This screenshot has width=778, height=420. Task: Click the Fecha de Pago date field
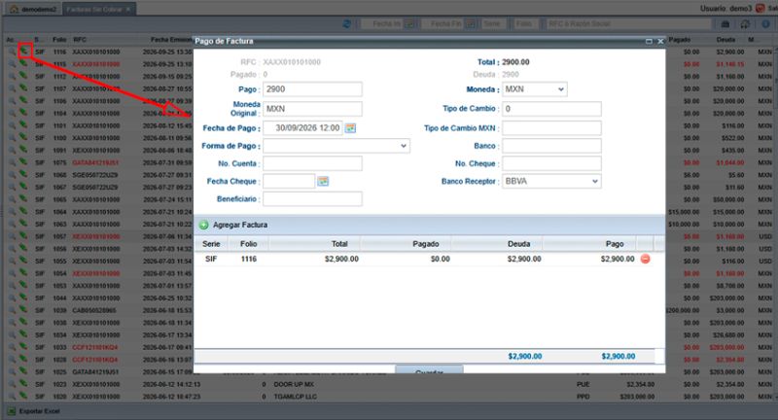click(302, 128)
